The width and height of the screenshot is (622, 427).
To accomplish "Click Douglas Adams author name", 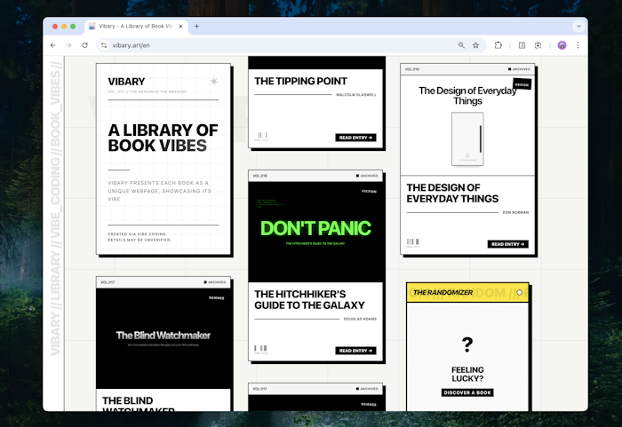I will [x=360, y=319].
